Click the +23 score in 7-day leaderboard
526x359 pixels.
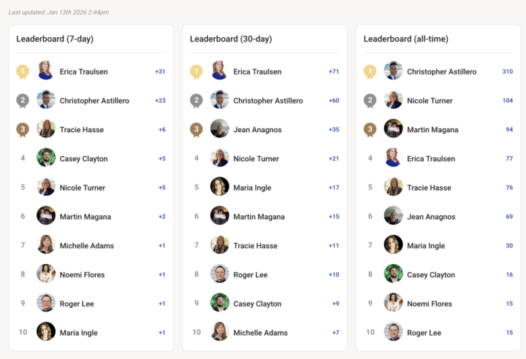tap(160, 101)
